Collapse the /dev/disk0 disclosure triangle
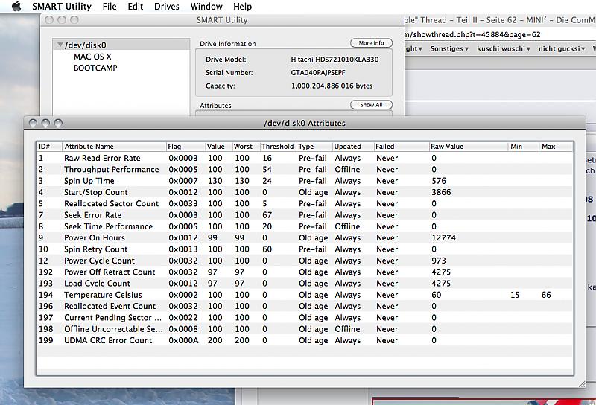The height and width of the screenshot is (405, 596). tap(58, 45)
